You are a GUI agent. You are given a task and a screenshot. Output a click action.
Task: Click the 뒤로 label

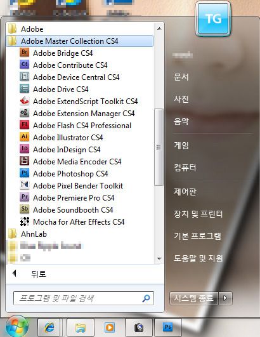click(39, 274)
